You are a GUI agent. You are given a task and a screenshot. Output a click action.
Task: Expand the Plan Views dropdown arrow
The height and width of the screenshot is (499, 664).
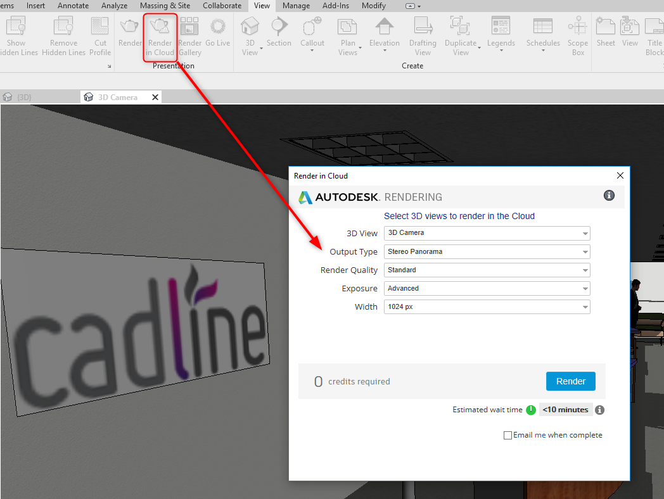click(x=361, y=48)
